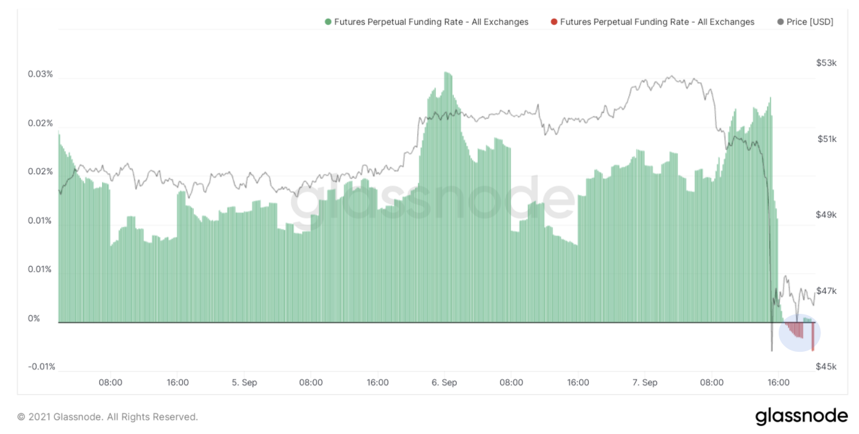The image size is (859, 434).
Task: Click the glassnode logo at bottom right
Action: tap(802, 416)
